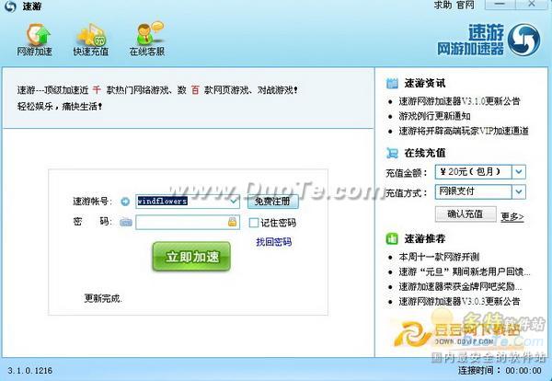
Task: Open the 速游网游加速器V3.1.0更新公告 news item
Action: point(459,101)
